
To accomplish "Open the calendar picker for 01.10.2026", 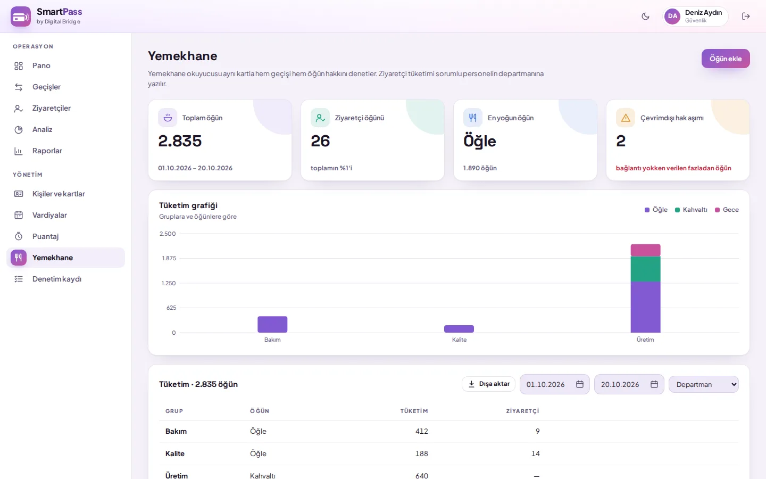I will click(580, 384).
